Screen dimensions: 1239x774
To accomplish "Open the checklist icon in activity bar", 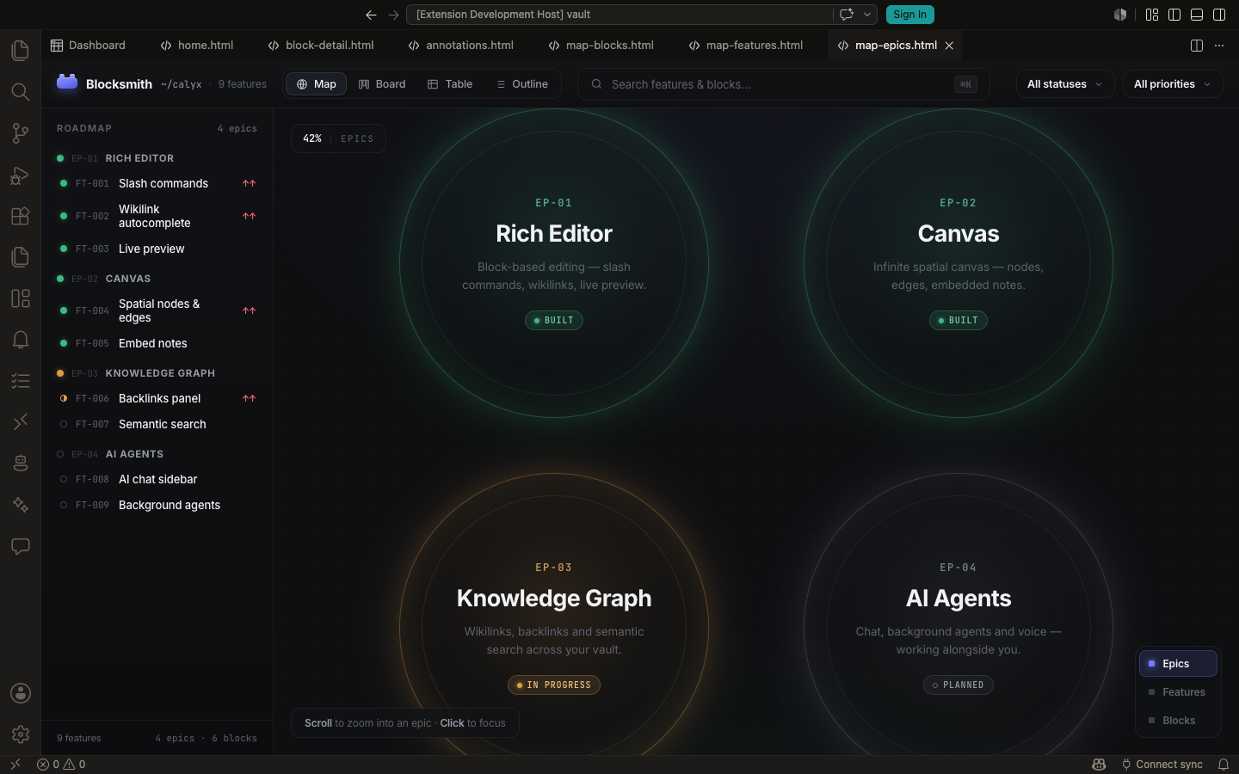I will pyautogui.click(x=21, y=381).
